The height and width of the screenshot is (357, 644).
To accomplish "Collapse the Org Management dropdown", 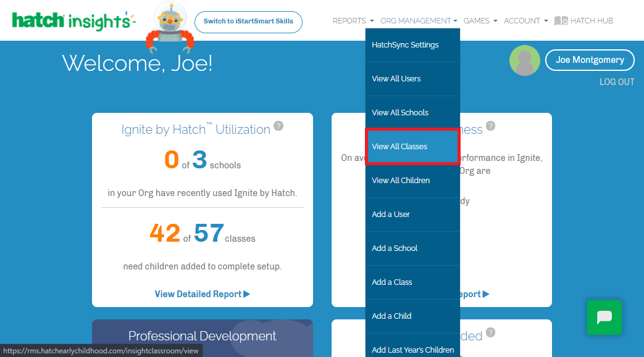I will pos(419,21).
